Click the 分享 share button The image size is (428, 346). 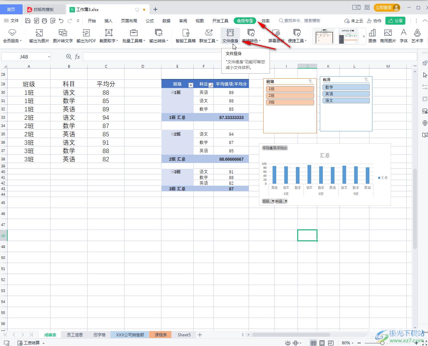[x=395, y=21]
